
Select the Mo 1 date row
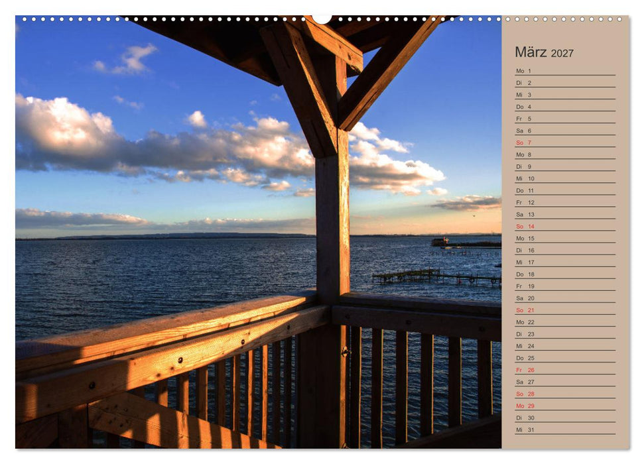point(565,71)
